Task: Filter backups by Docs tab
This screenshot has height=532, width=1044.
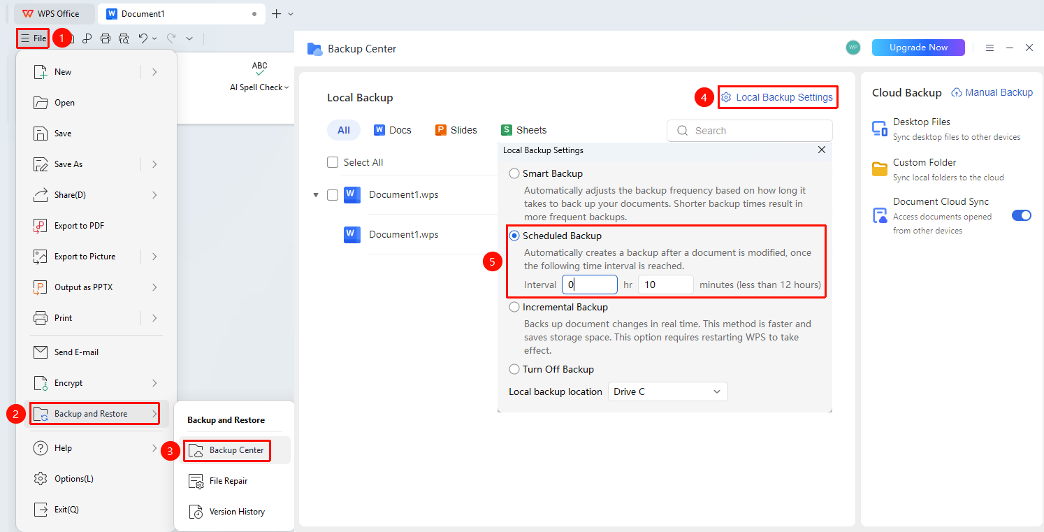Action: 393,130
